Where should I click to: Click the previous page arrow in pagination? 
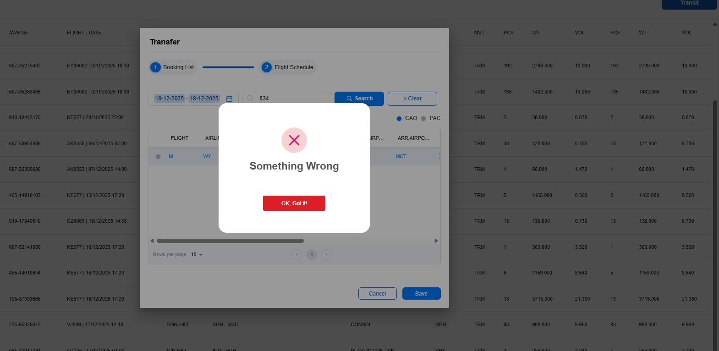pyautogui.click(x=296, y=255)
